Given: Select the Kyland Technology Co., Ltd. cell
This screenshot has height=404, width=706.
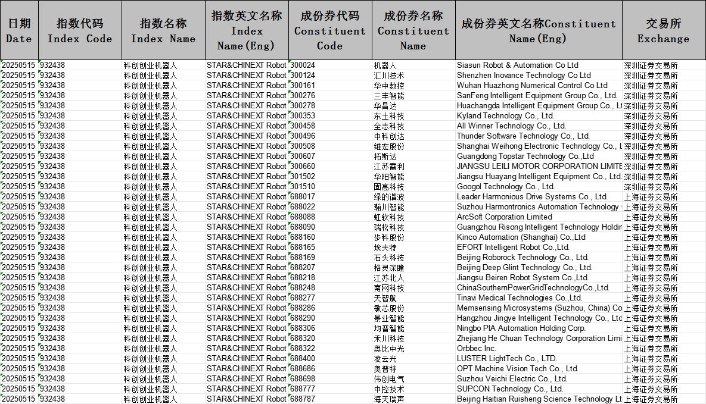Looking at the screenshot, I should click(539, 115).
